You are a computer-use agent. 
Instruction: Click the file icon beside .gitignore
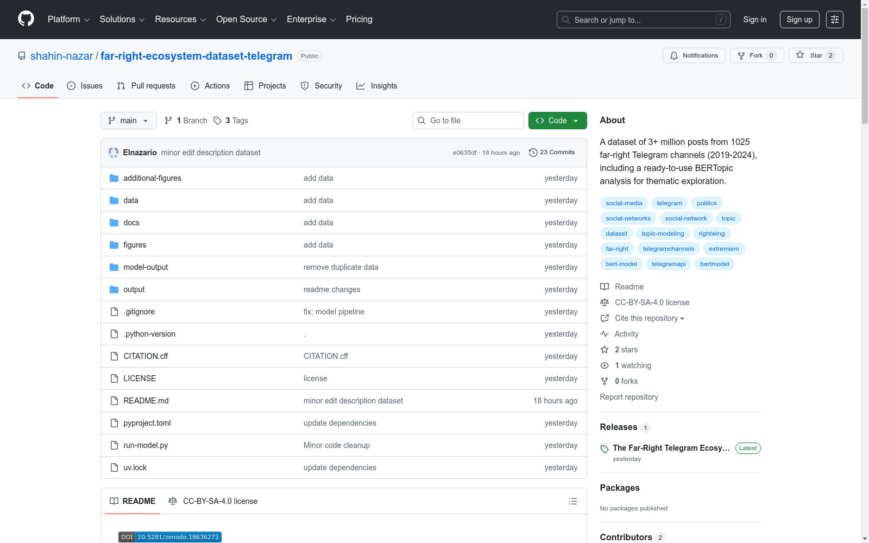pos(114,312)
